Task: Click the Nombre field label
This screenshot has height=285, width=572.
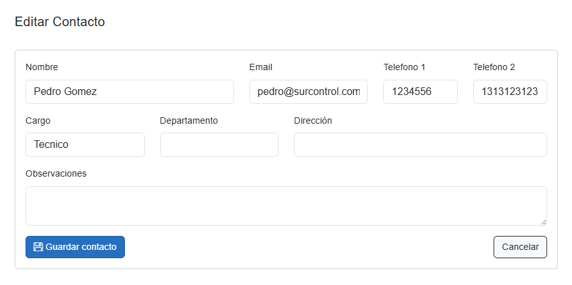Action: point(41,67)
